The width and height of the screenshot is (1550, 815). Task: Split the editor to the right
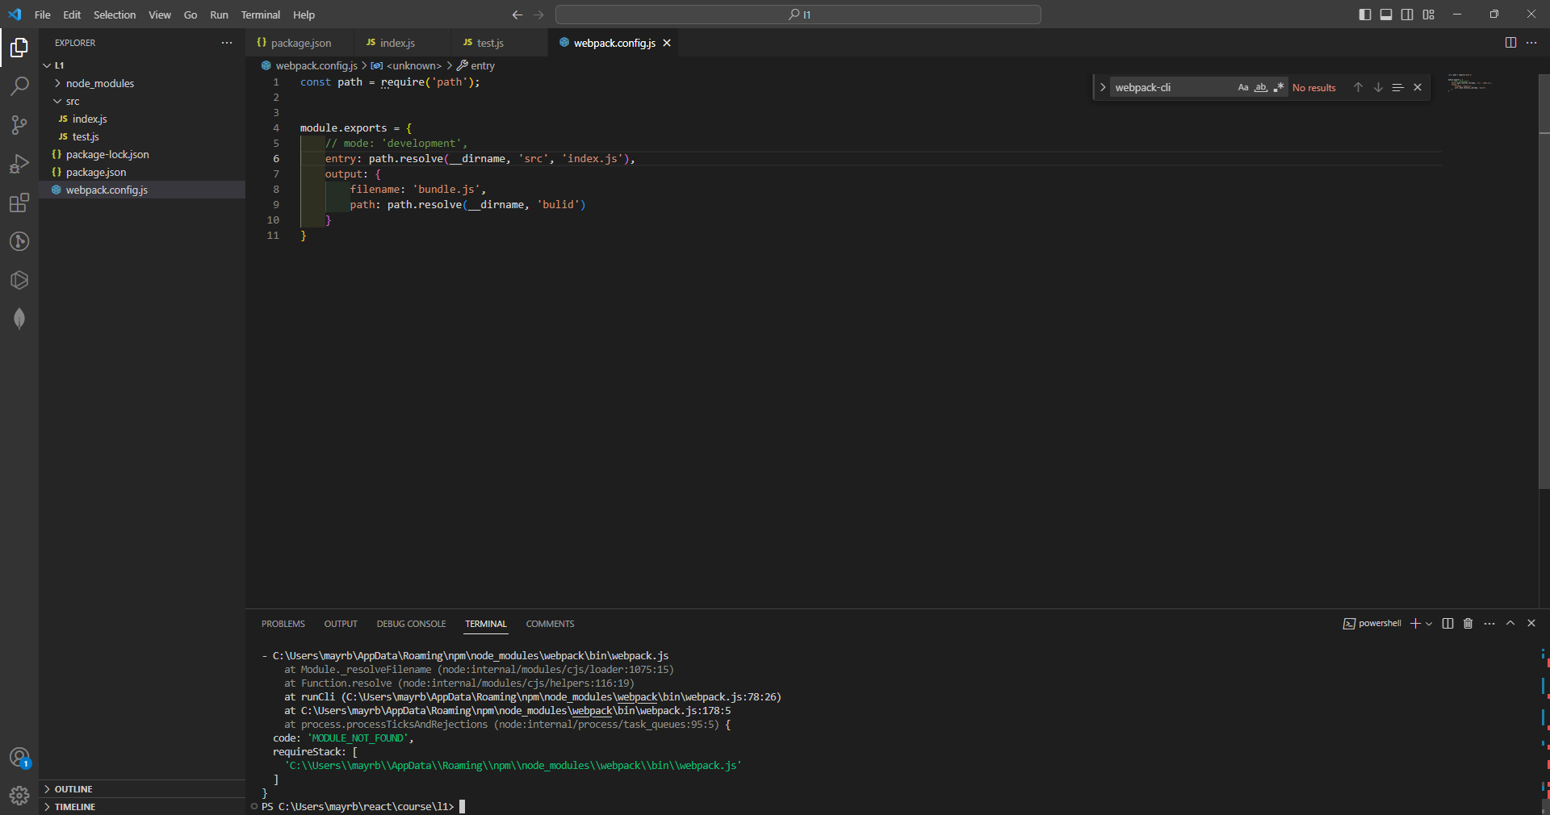(x=1510, y=43)
